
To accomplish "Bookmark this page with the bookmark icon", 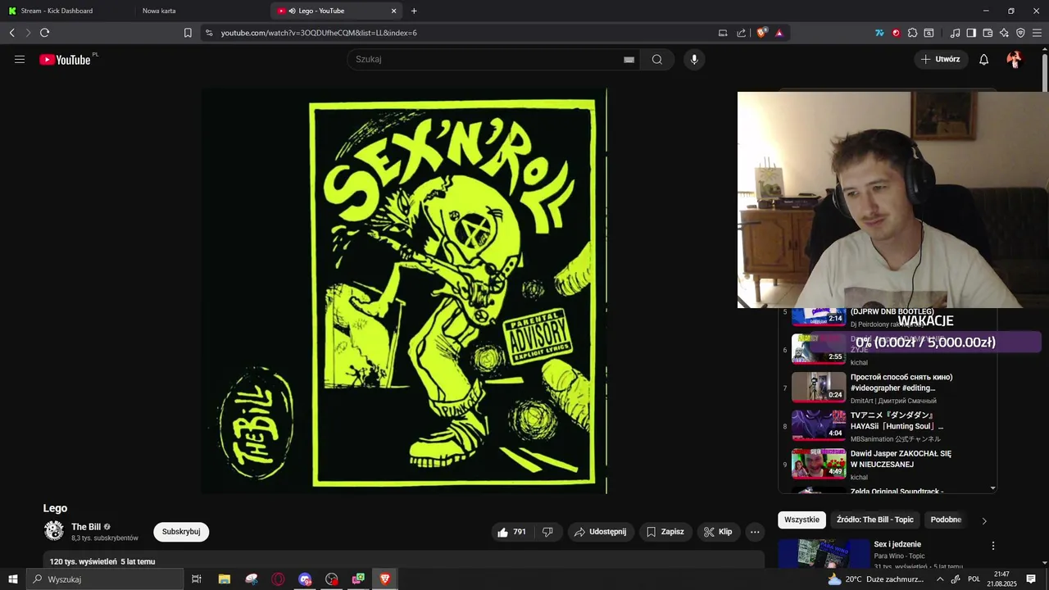I will (188, 33).
